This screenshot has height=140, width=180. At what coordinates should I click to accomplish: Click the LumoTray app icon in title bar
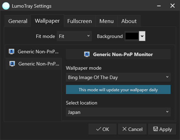click(x=6, y=6)
